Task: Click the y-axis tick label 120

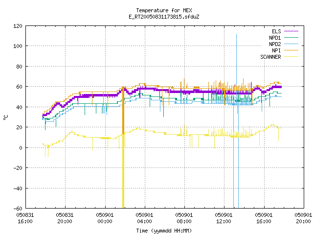Action: coord(18,26)
